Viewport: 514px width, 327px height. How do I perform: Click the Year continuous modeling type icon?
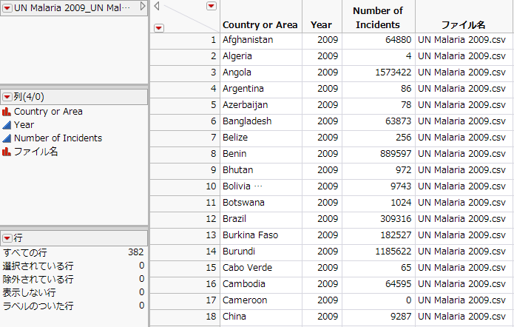pos(7,125)
